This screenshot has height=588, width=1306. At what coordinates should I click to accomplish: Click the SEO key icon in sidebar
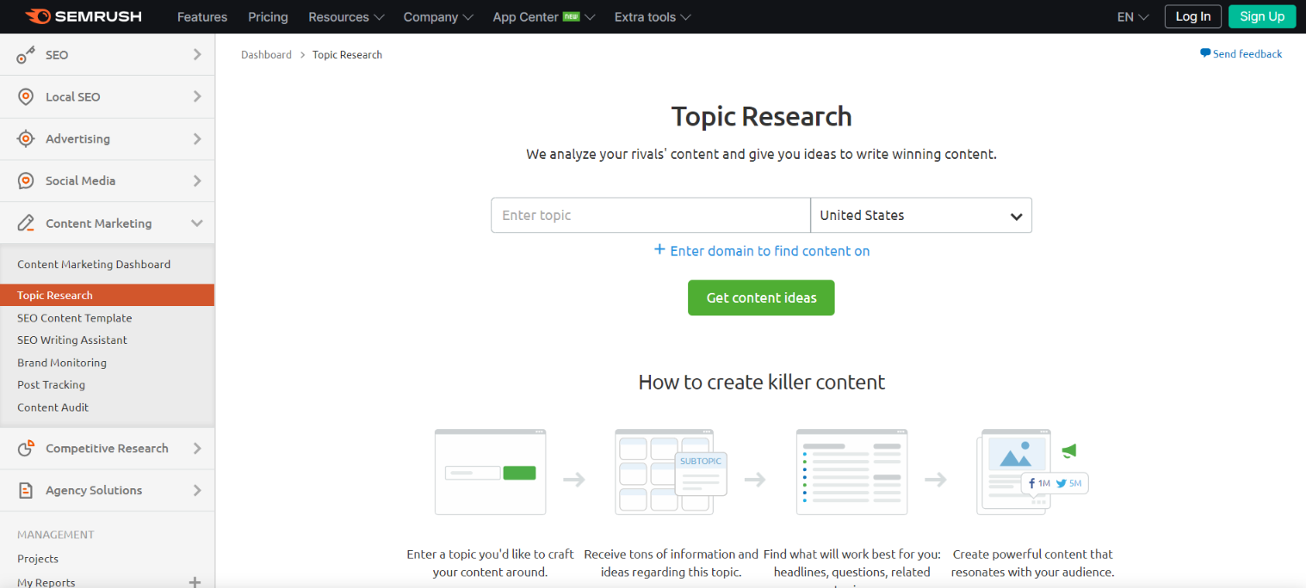(x=26, y=55)
